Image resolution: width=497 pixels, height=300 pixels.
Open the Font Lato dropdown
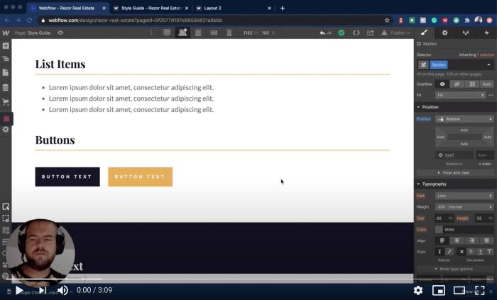click(x=464, y=196)
